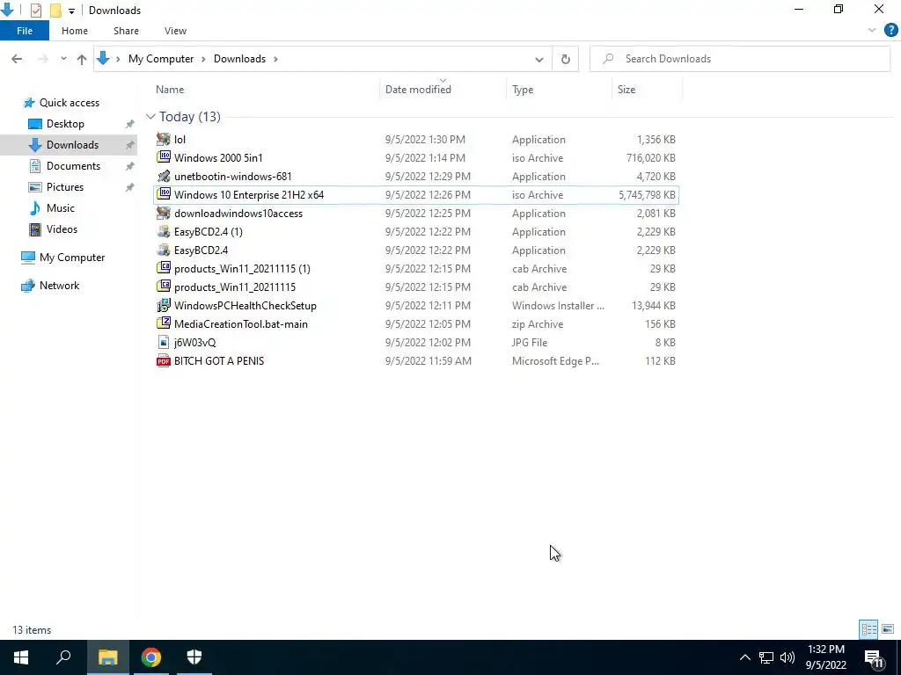Switch to Details view icon in status bar

[x=868, y=629]
